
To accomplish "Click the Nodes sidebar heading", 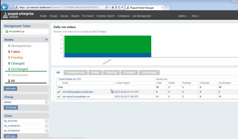I will pyautogui.click(x=9, y=40).
